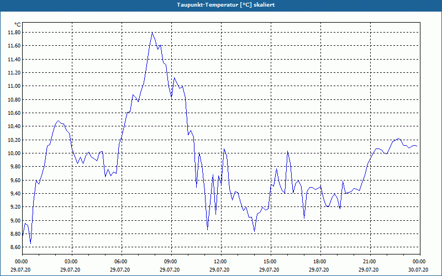Click the 9,20 y-axis value

click(16, 207)
